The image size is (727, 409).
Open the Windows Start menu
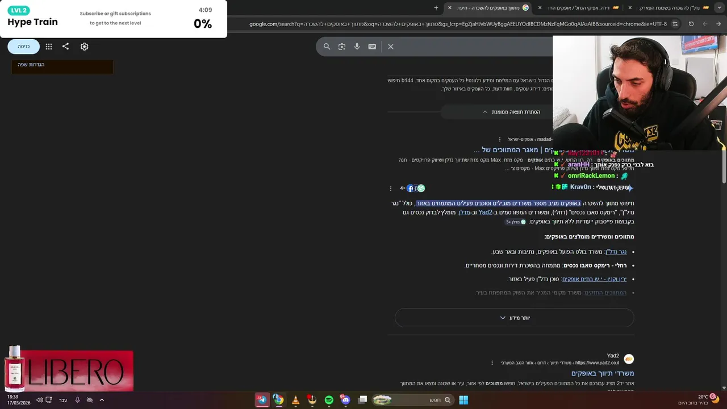point(463,400)
